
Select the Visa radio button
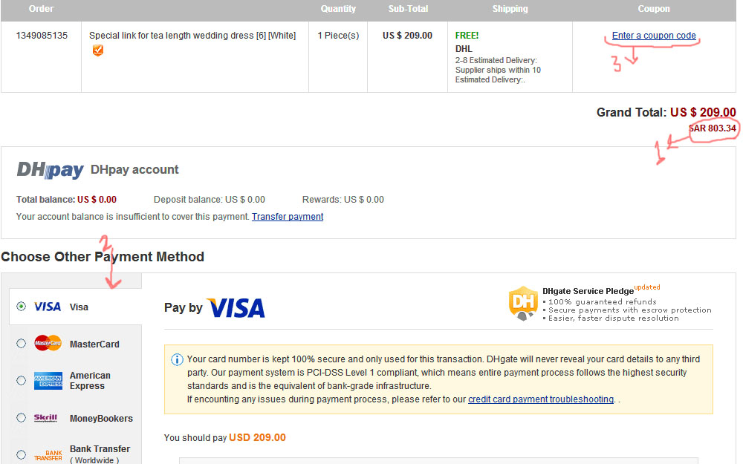pyautogui.click(x=21, y=307)
